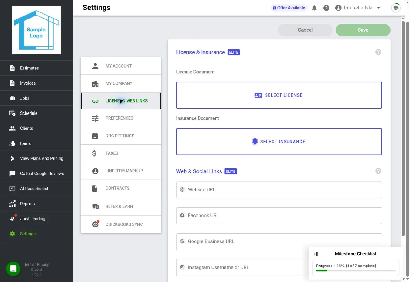The width and height of the screenshot is (410, 282).
Task: Open Collect Google Reviews menu item
Action: point(36,174)
